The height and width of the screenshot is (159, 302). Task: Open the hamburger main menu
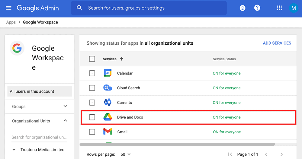8,8
